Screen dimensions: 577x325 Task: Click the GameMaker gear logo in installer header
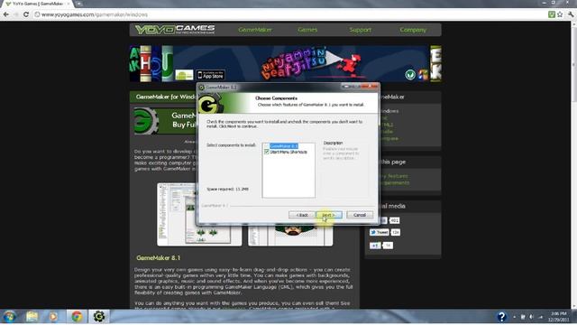point(210,104)
